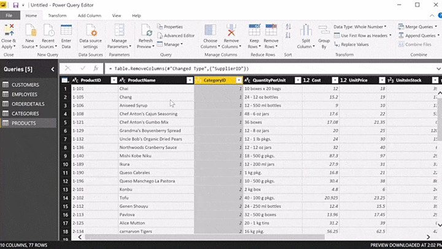Screen dimensions: 442x249
Task: Click the Split Column icon
Action: tap(306, 30)
